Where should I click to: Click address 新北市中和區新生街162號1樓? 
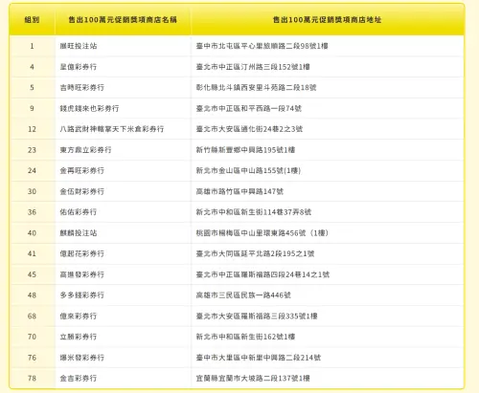coord(245,337)
